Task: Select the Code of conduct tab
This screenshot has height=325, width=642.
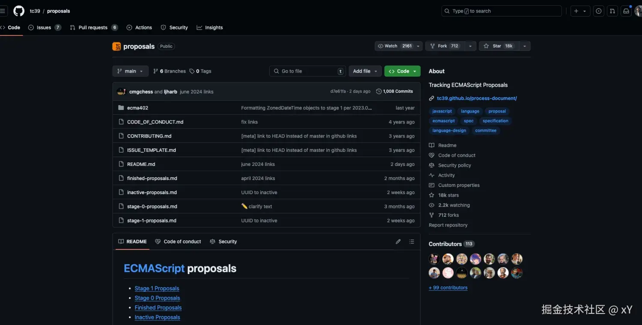Action: pos(178,242)
